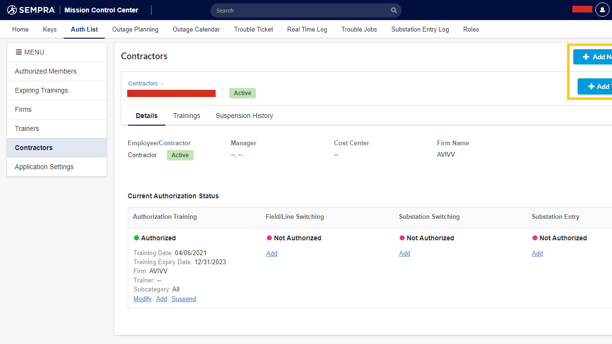Open the Outage Planning tab
The image size is (612, 344).
pyautogui.click(x=135, y=29)
